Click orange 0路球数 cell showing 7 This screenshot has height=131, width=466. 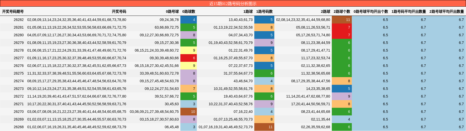189,89
